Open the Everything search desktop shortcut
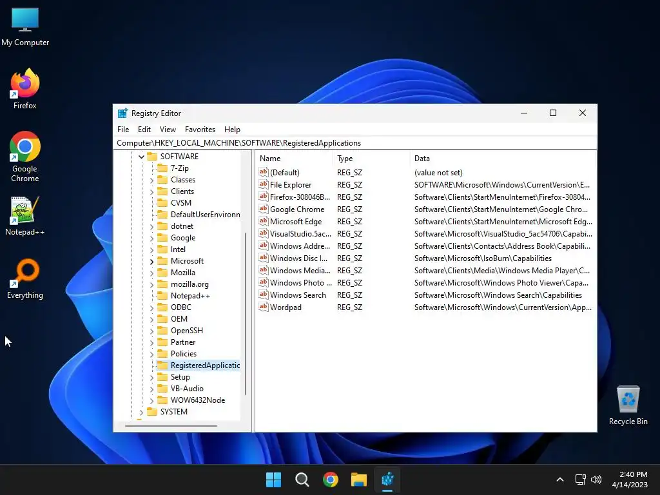The width and height of the screenshot is (660, 495). [25, 278]
